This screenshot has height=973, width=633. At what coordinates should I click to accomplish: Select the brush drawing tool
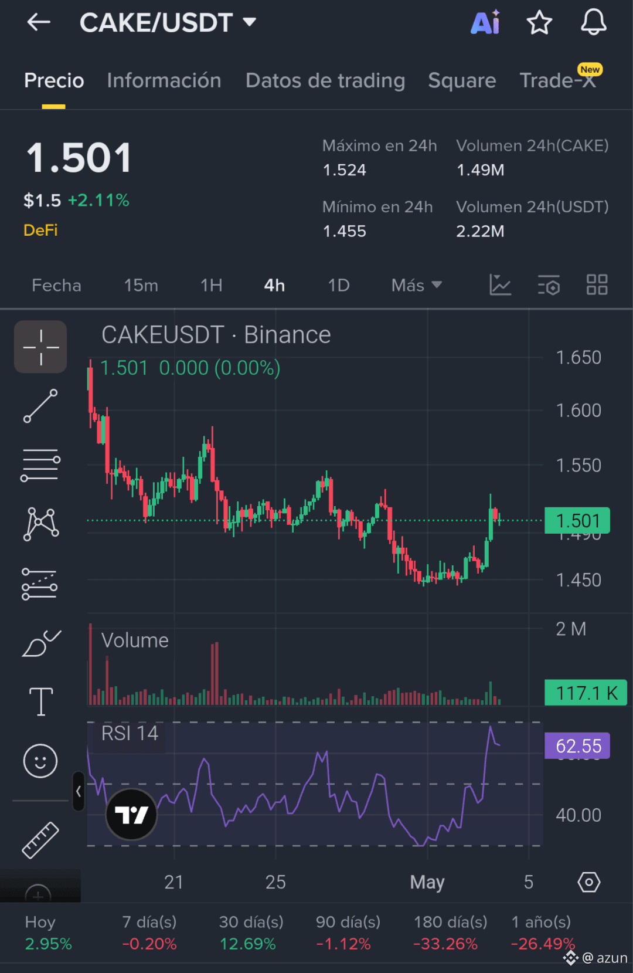coord(40,643)
